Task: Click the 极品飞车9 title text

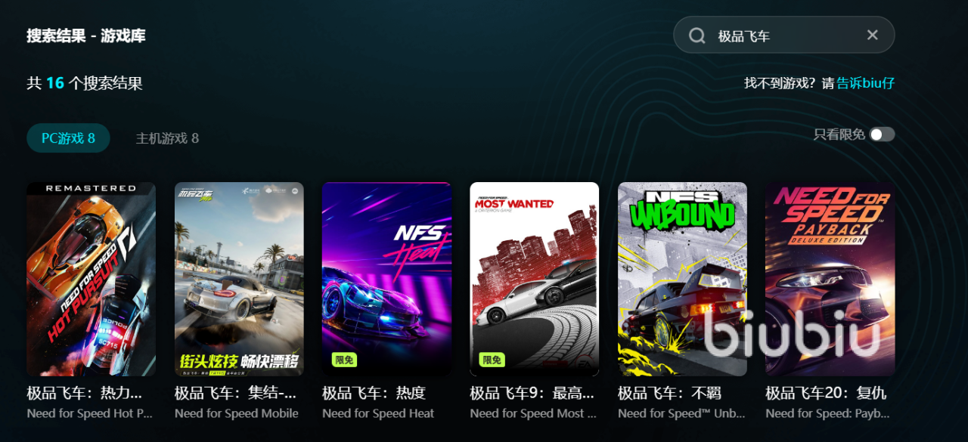Action: coord(532,394)
